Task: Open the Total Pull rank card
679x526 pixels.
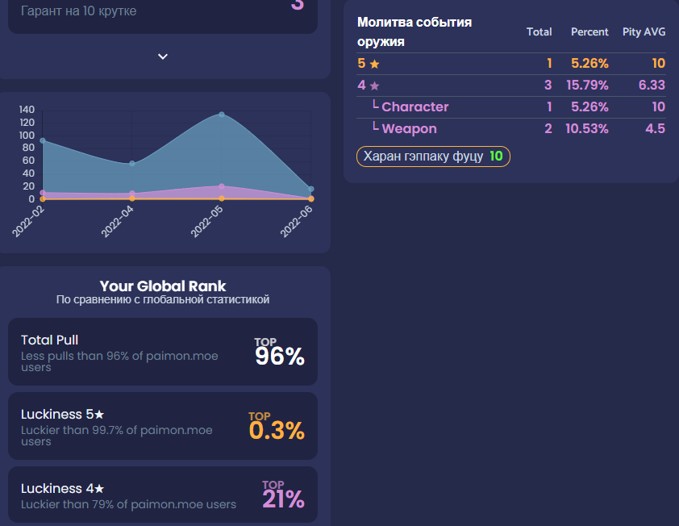Action: pos(163,352)
